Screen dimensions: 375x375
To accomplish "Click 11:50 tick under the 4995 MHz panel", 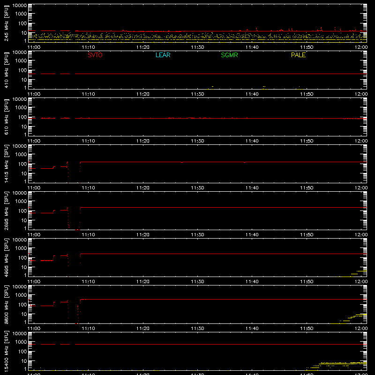I will pos(307,282).
